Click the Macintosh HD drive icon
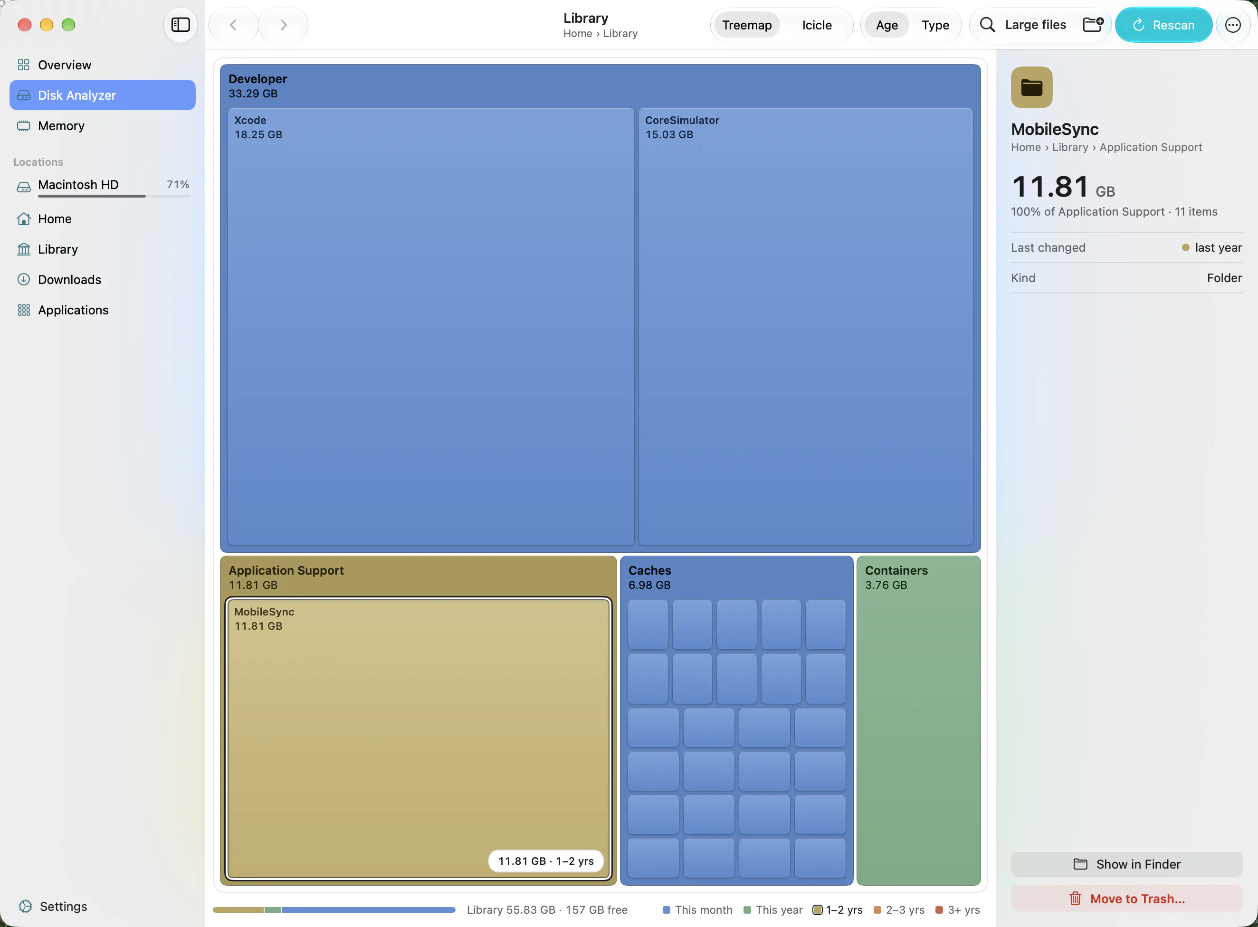This screenshot has width=1258, height=927. tap(24, 187)
